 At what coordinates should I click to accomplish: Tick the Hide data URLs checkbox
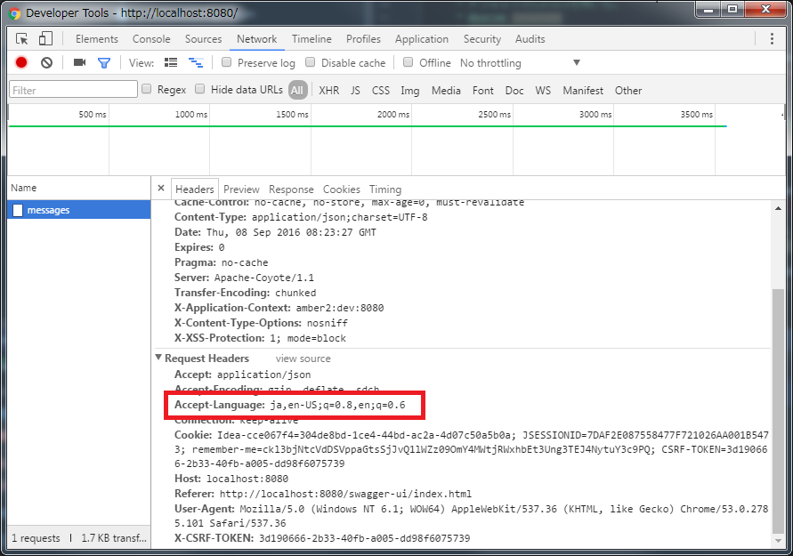pyautogui.click(x=200, y=90)
